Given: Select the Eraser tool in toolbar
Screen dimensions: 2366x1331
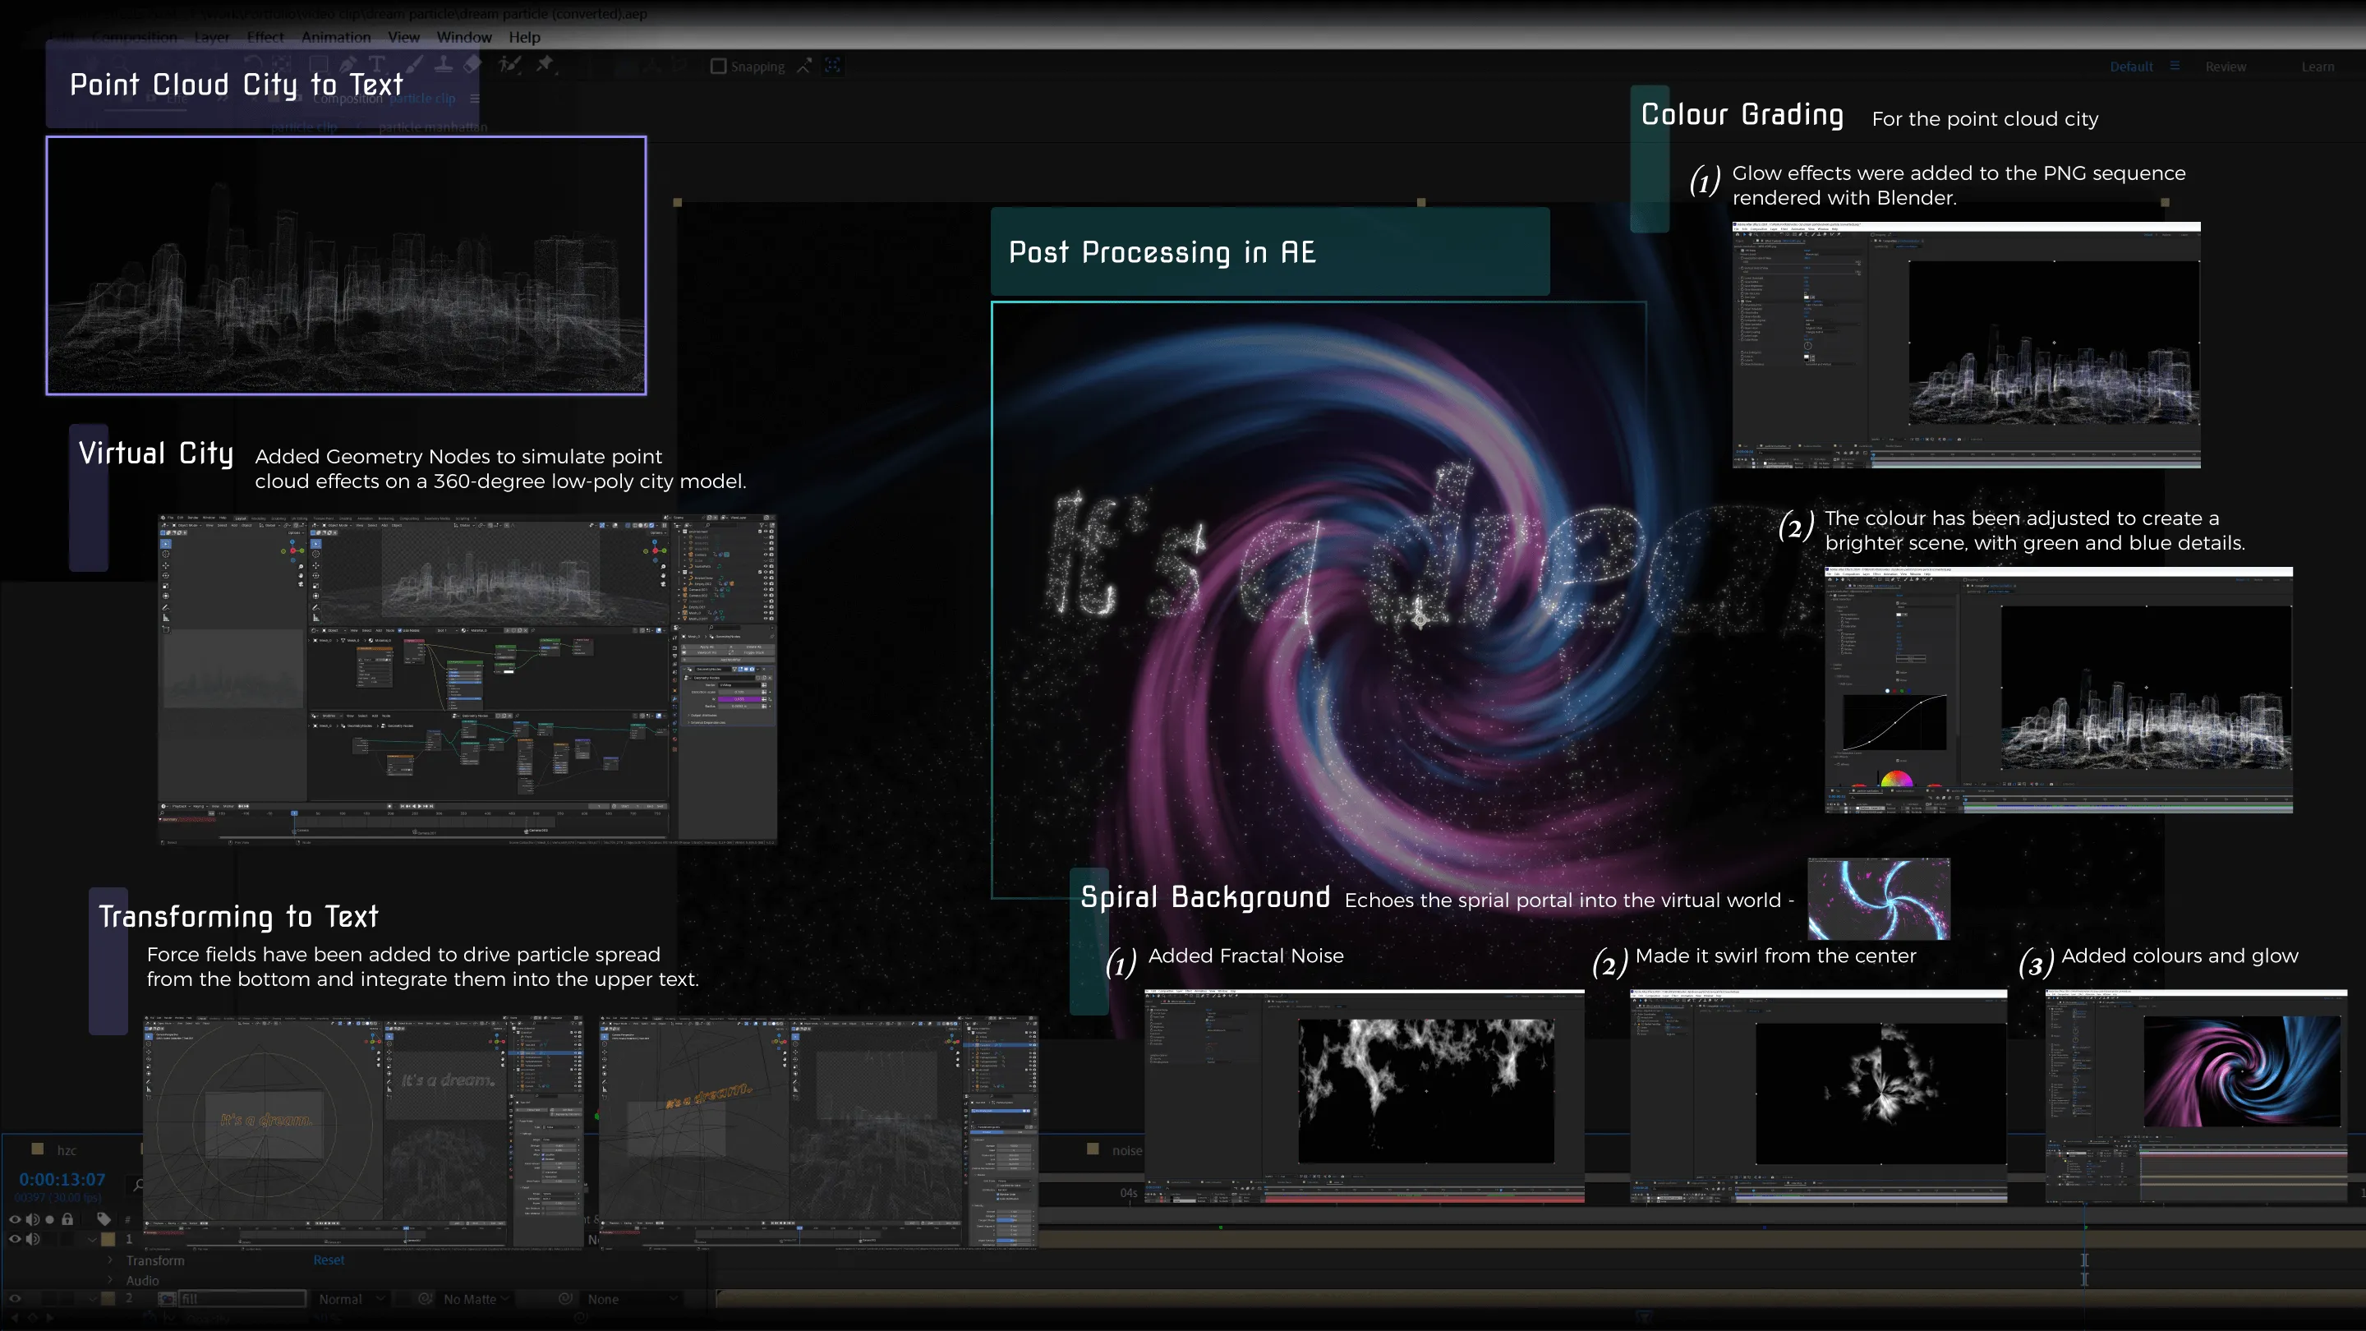Looking at the screenshot, I should [x=473, y=64].
